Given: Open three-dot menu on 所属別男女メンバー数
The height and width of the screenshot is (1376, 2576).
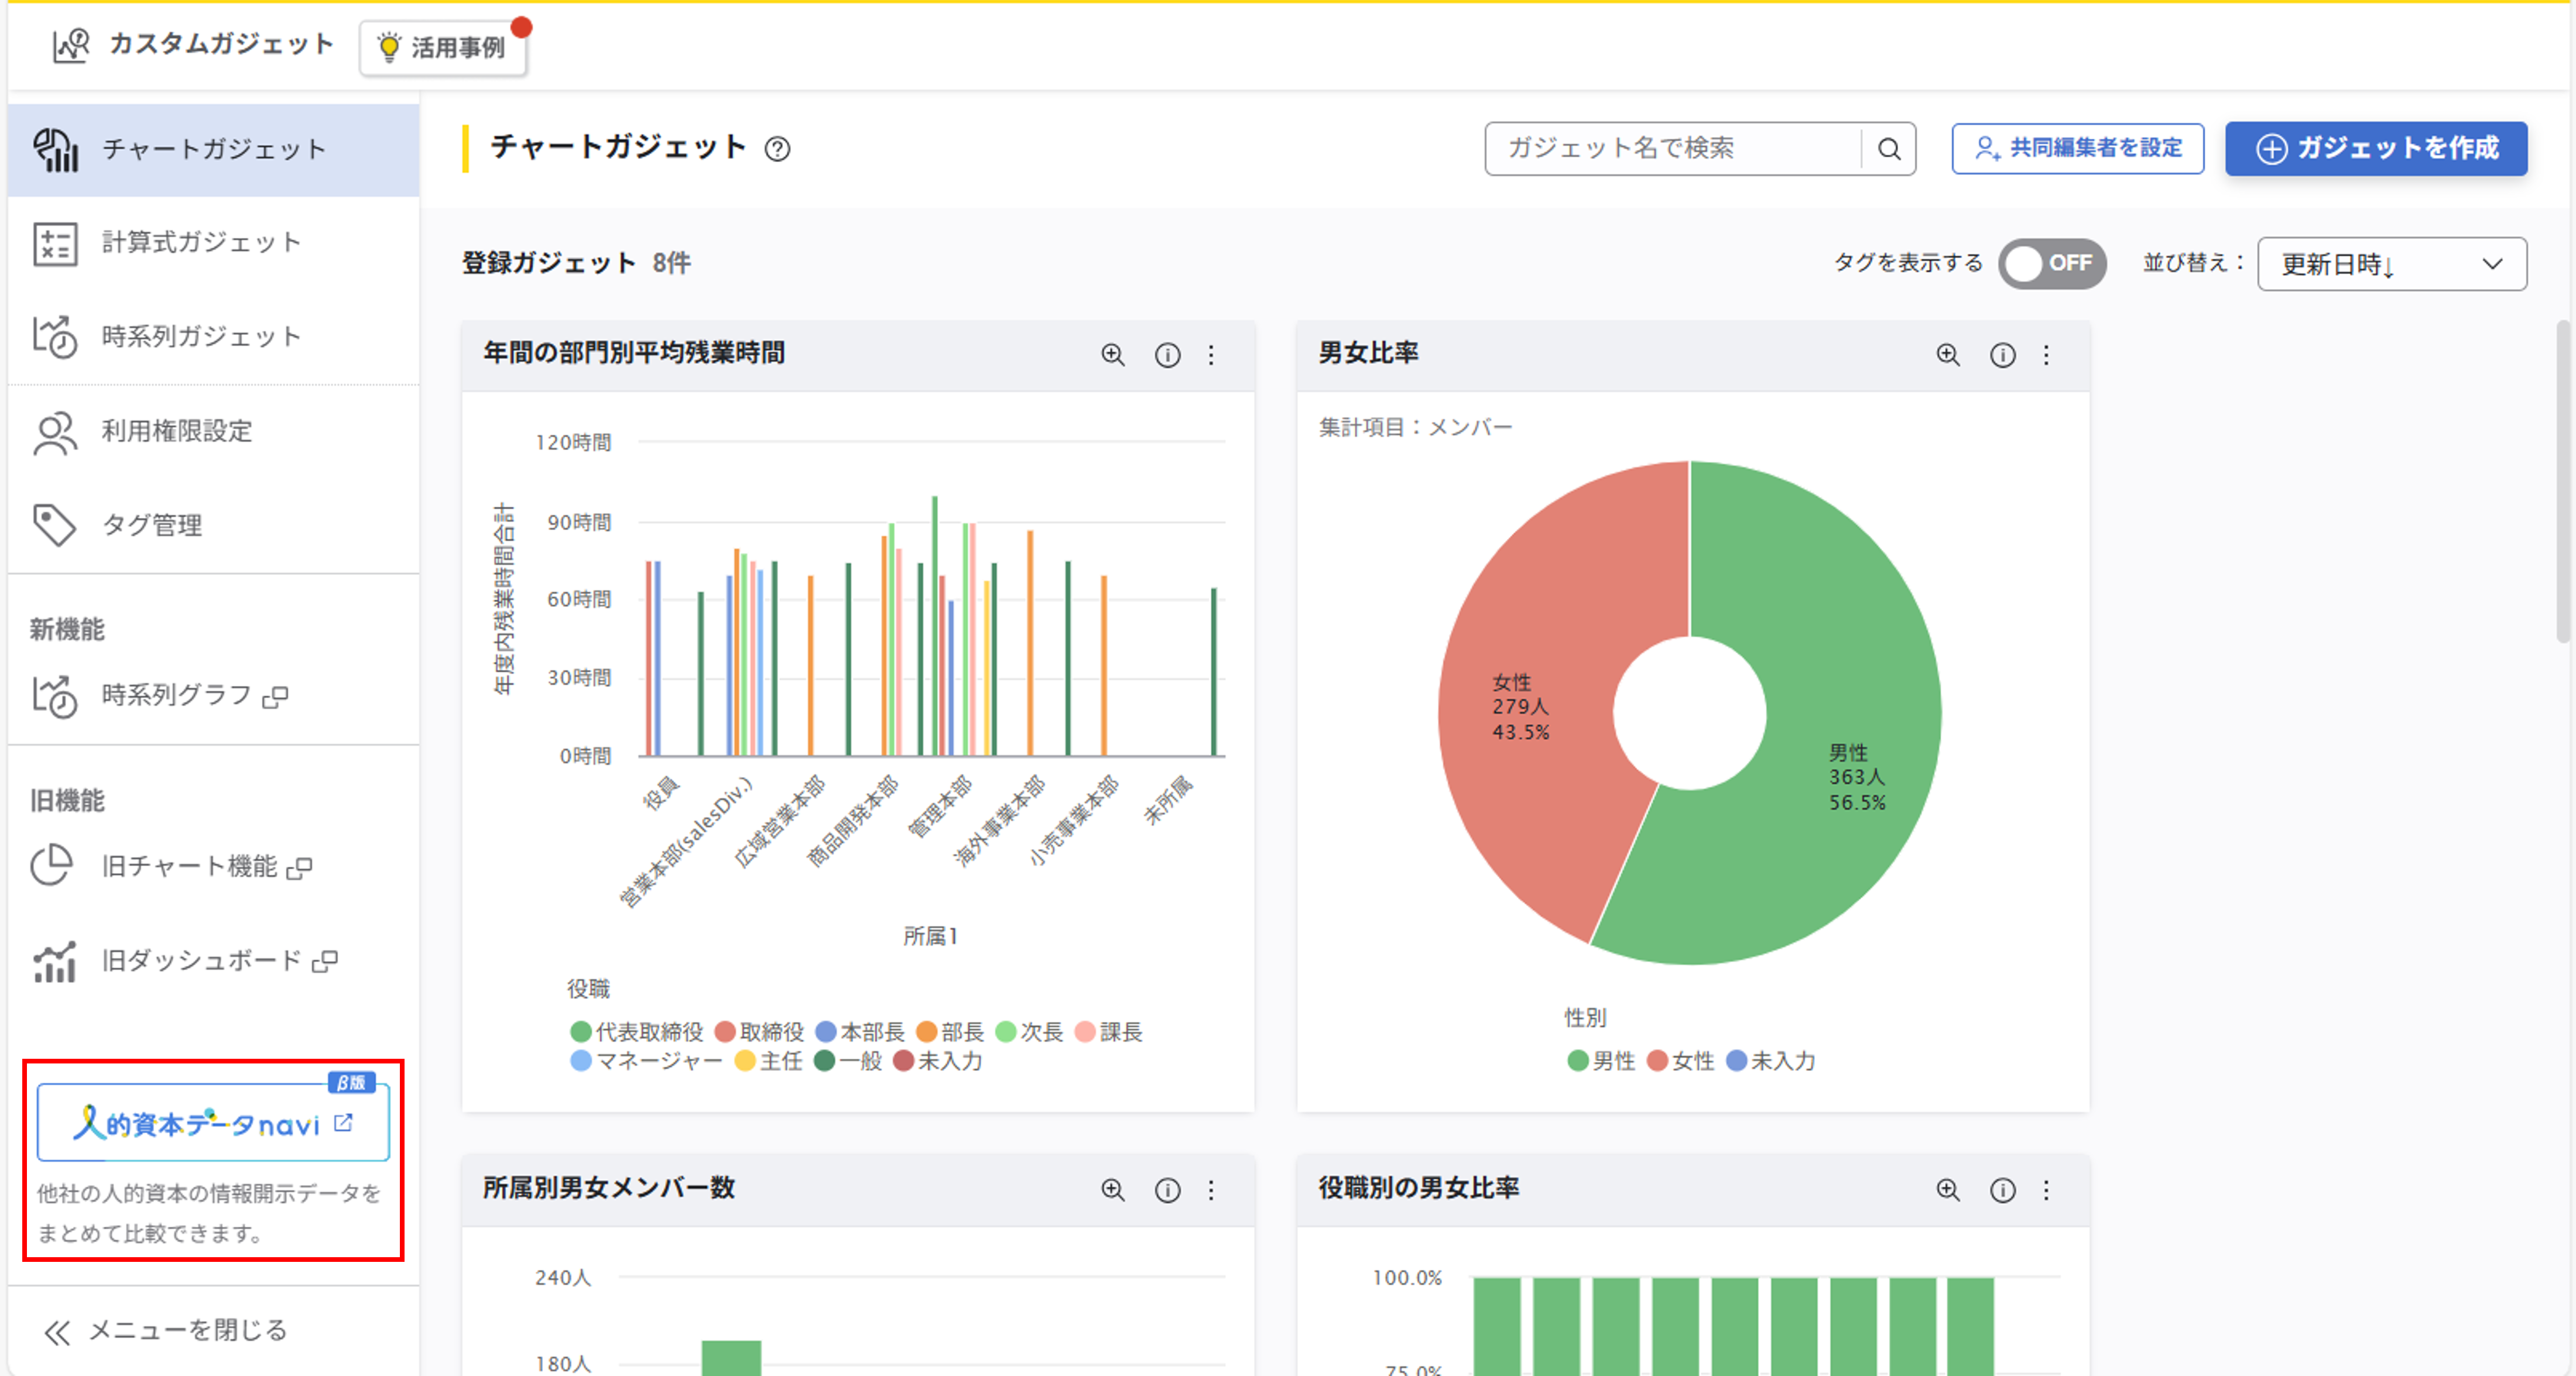Looking at the screenshot, I should (x=1211, y=1190).
